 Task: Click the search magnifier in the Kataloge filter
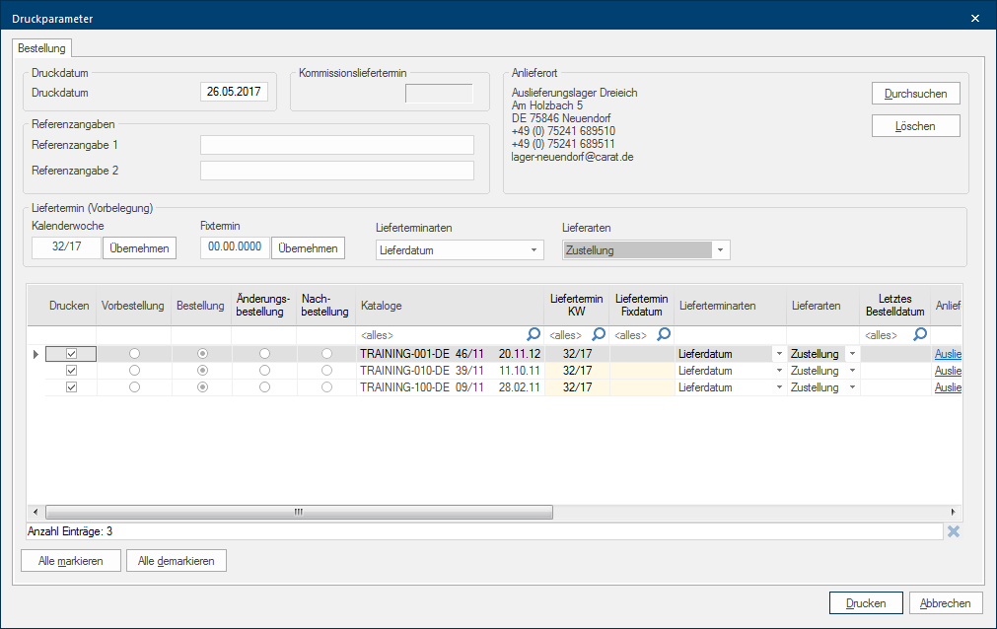tap(534, 334)
